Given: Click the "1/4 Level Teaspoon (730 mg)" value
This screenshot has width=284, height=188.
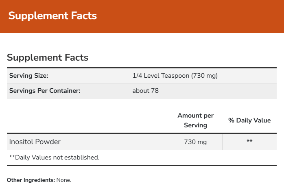Looking at the screenshot, I should click(x=175, y=76).
